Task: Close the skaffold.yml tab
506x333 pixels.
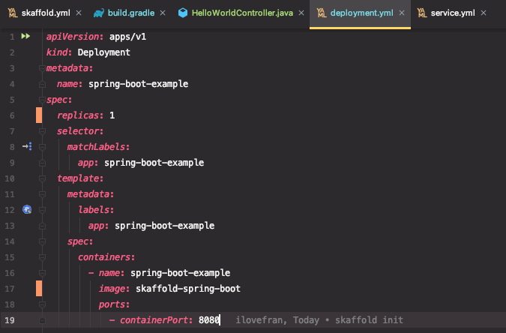Action: coord(79,13)
